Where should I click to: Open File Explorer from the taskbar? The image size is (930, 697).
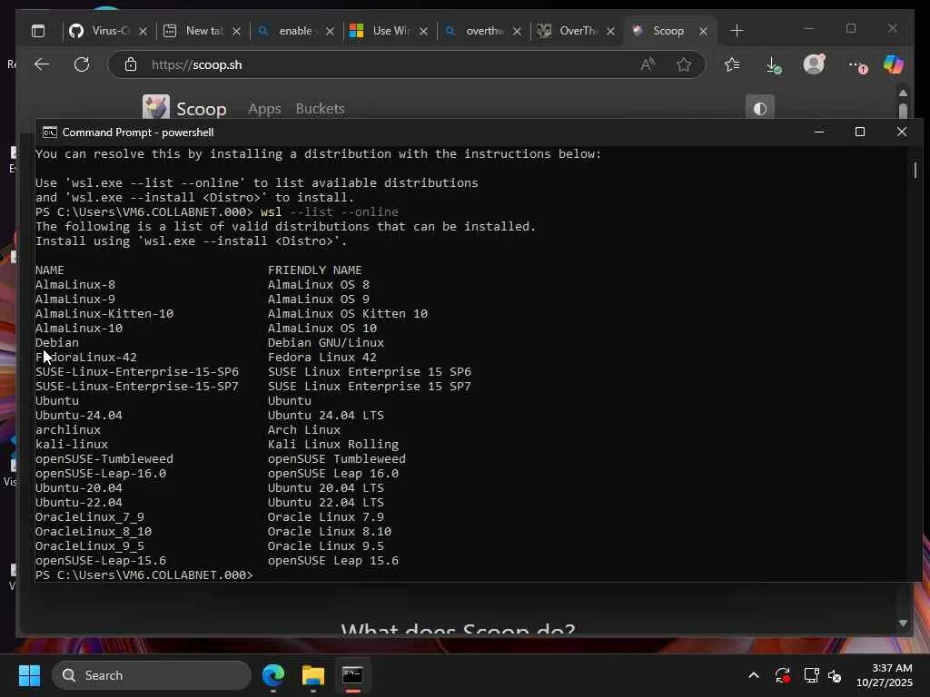tap(313, 675)
